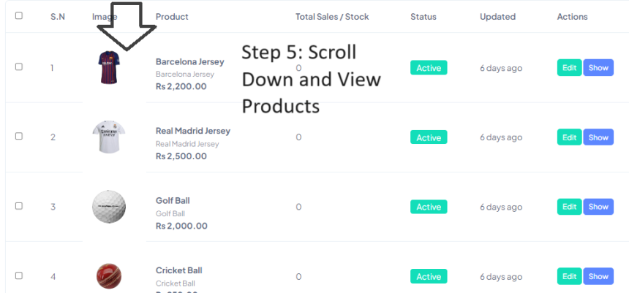Show the Golf Ball details
The height and width of the screenshot is (293, 629).
(598, 207)
